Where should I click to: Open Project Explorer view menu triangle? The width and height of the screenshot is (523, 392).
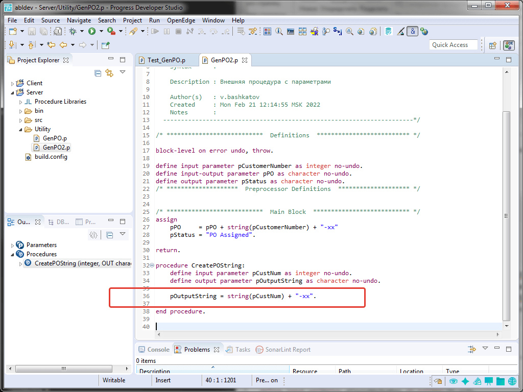[123, 72]
